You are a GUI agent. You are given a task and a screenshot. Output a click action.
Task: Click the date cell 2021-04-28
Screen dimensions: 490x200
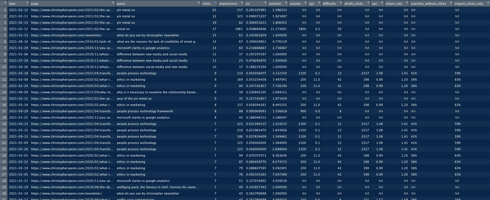coord(18,67)
